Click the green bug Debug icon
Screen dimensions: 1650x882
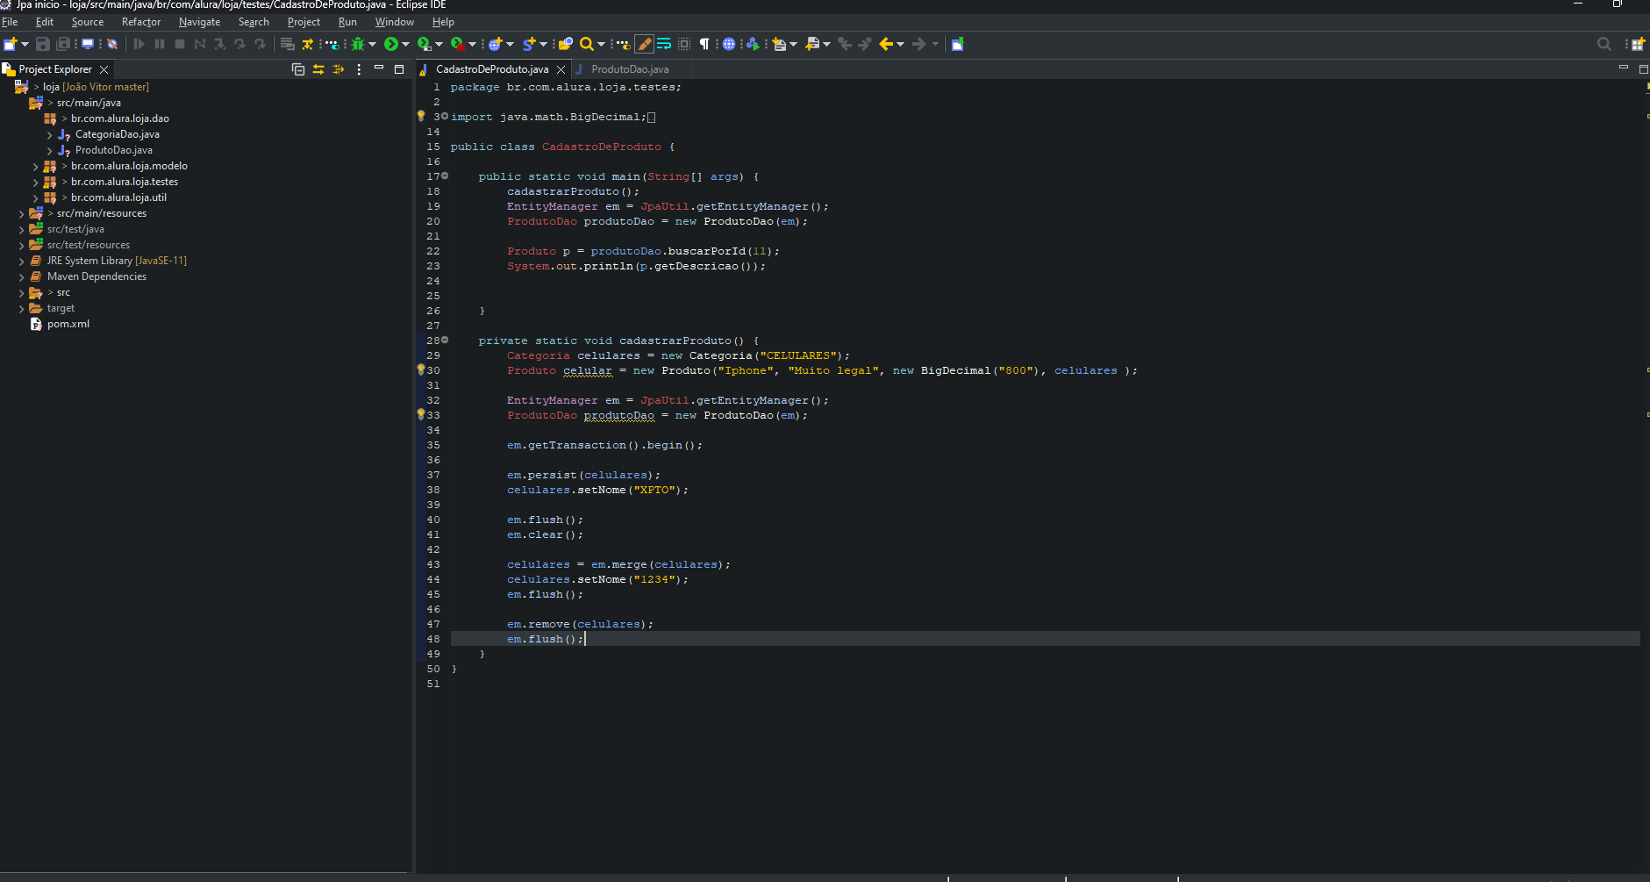point(358,44)
